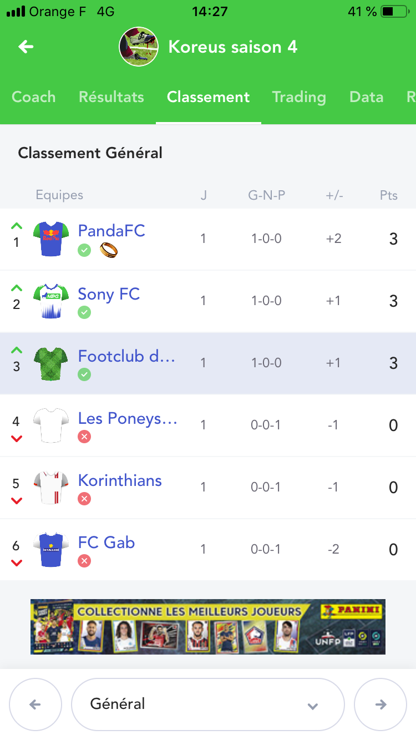Tap Korinthians red-striped jersey icon

[51, 488]
